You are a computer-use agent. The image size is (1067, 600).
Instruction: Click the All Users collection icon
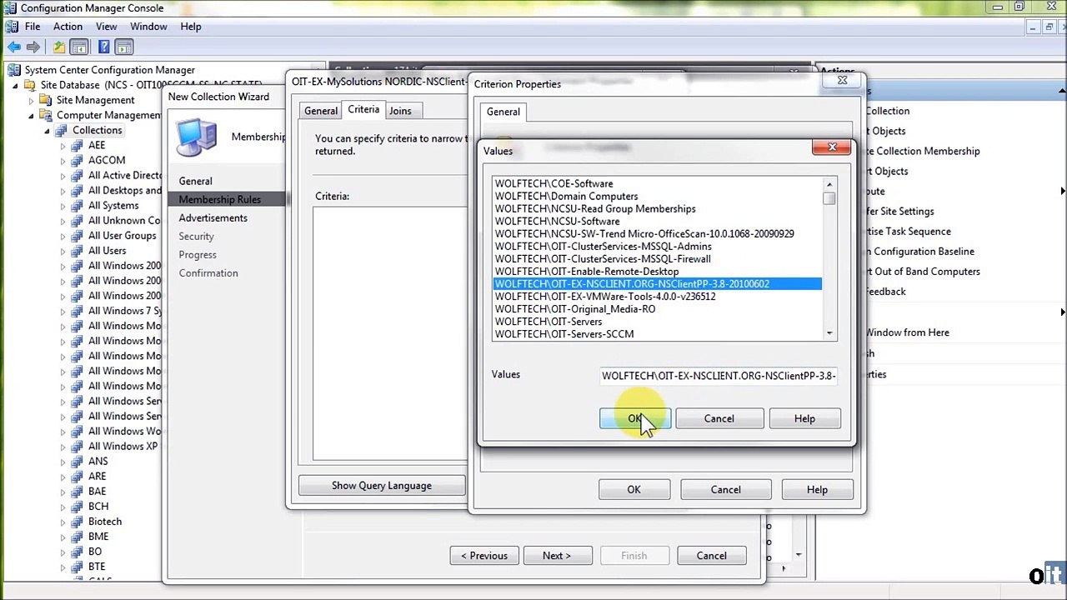click(78, 250)
